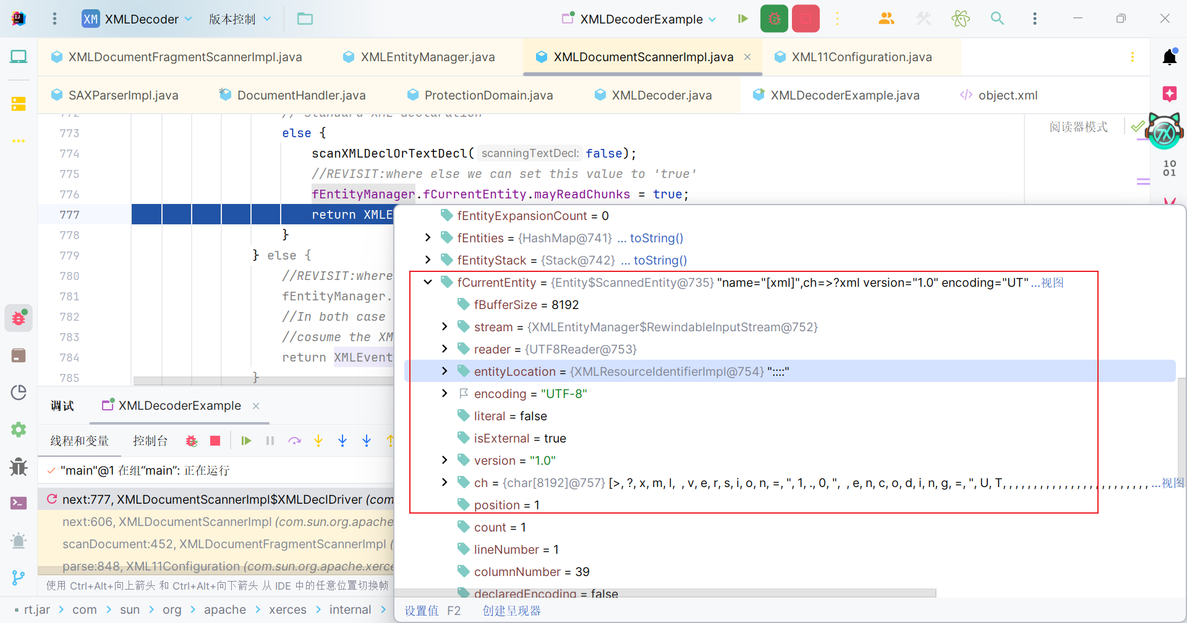Click the red Stop button in title bar

[x=806, y=19]
